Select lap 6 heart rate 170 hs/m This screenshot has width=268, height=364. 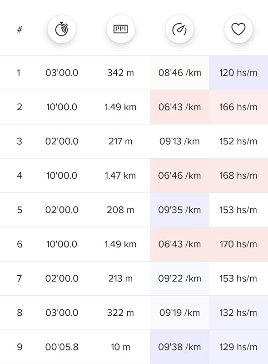(238, 244)
